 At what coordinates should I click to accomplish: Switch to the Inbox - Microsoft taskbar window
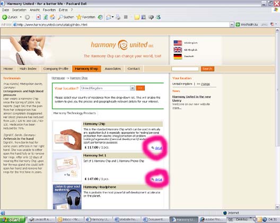(x=70, y=220)
